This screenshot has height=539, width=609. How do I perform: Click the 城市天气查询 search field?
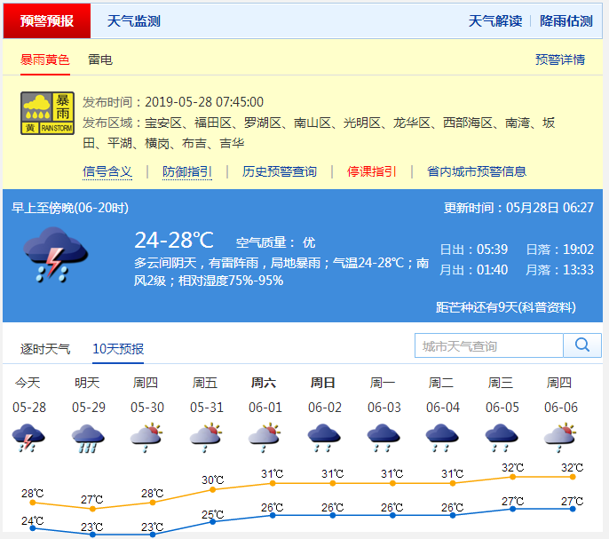point(488,345)
